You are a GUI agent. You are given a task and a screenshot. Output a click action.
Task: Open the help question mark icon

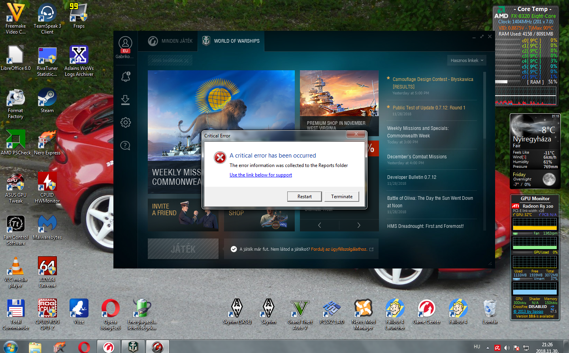[x=125, y=146]
